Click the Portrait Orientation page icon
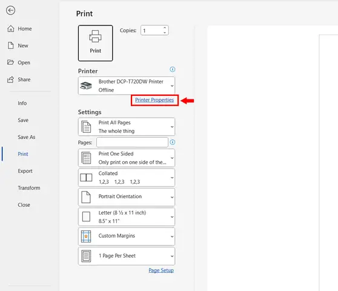Screen dimensions: 338x291 pyautogui.click(x=86, y=197)
